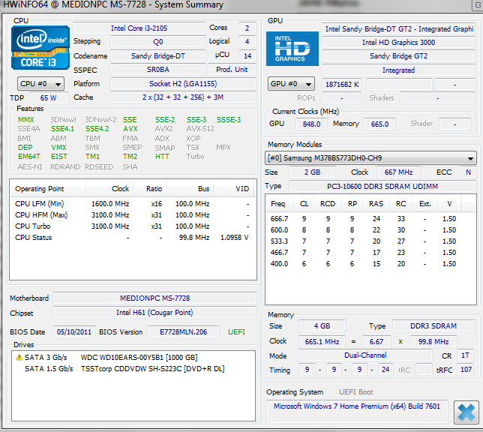The image size is (483, 432).
Task: Click the Intel HD Graphics logo
Action: tap(292, 49)
